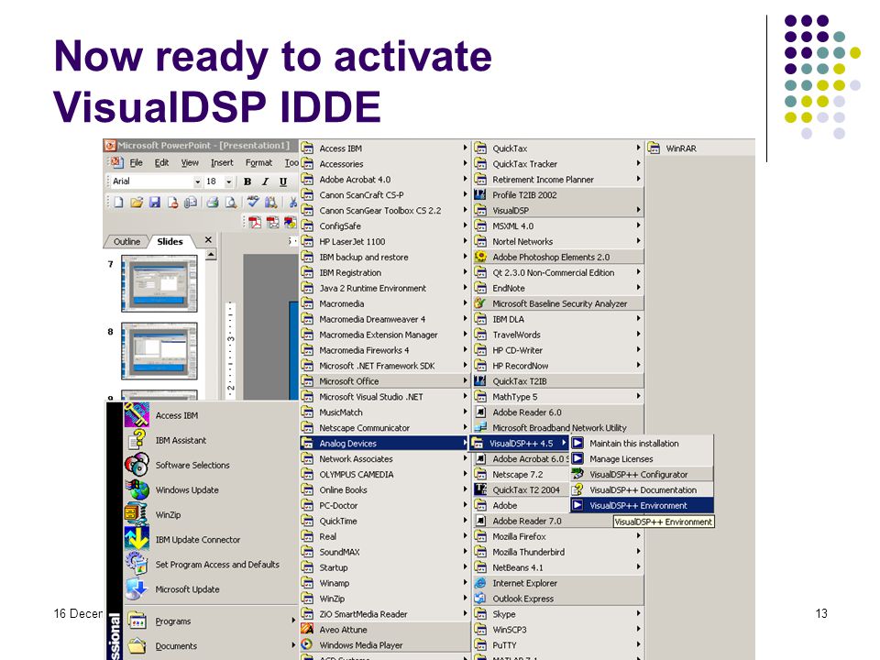880x660 pixels.
Task: Open the View menu in PowerPoint
Action: (190, 163)
